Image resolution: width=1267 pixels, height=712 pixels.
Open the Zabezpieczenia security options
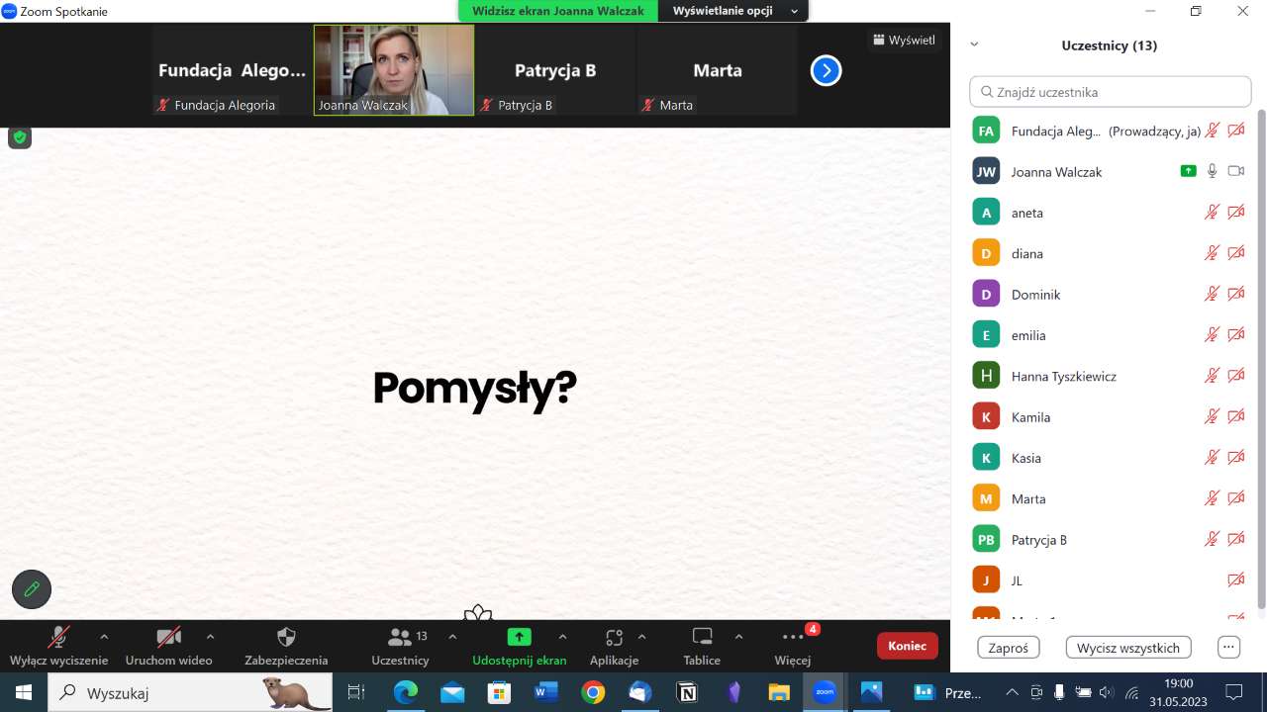click(x=286, y=646)
